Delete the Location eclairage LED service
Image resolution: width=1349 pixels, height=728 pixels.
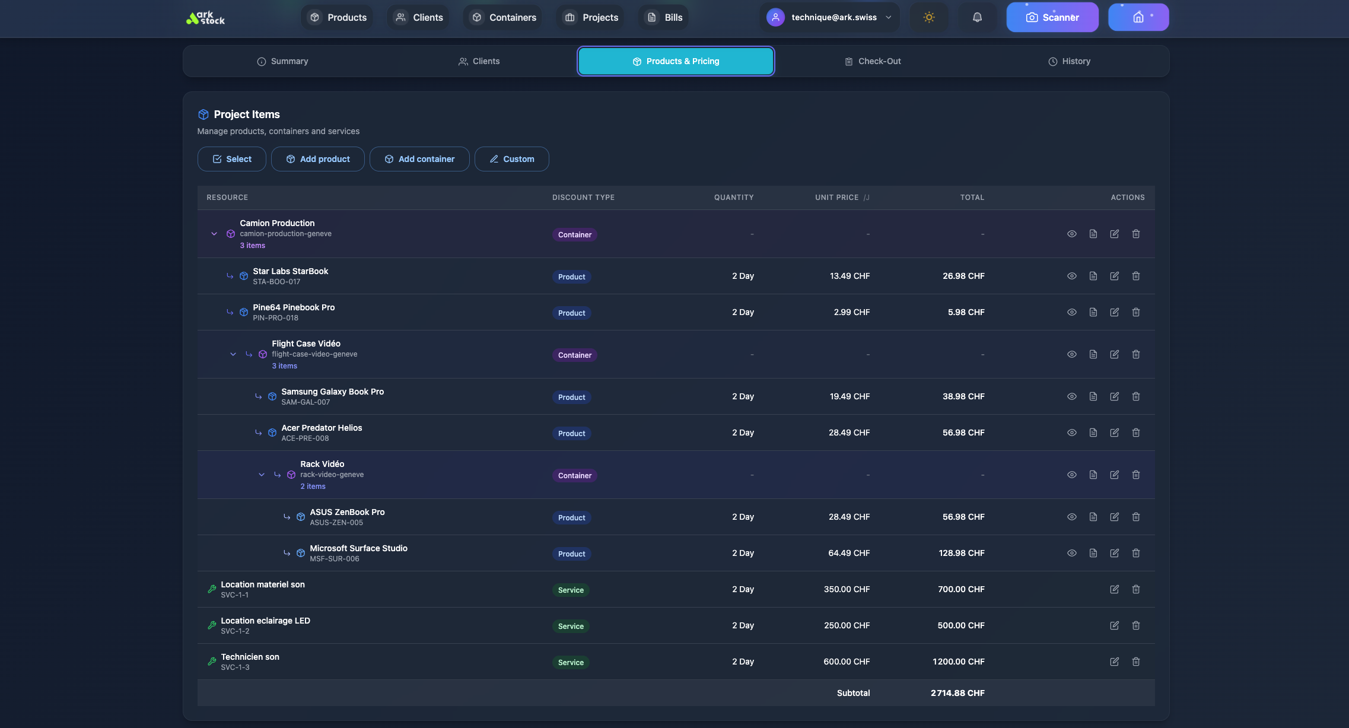tap(1135, 625)
